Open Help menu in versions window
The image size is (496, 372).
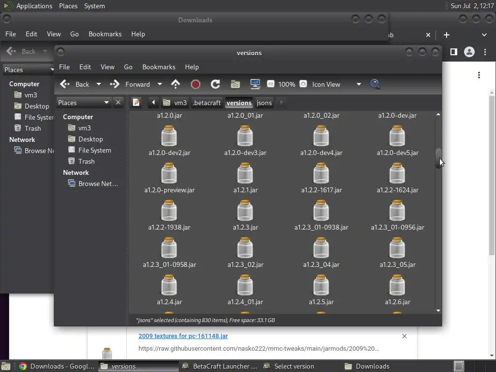tap(192, 67)
